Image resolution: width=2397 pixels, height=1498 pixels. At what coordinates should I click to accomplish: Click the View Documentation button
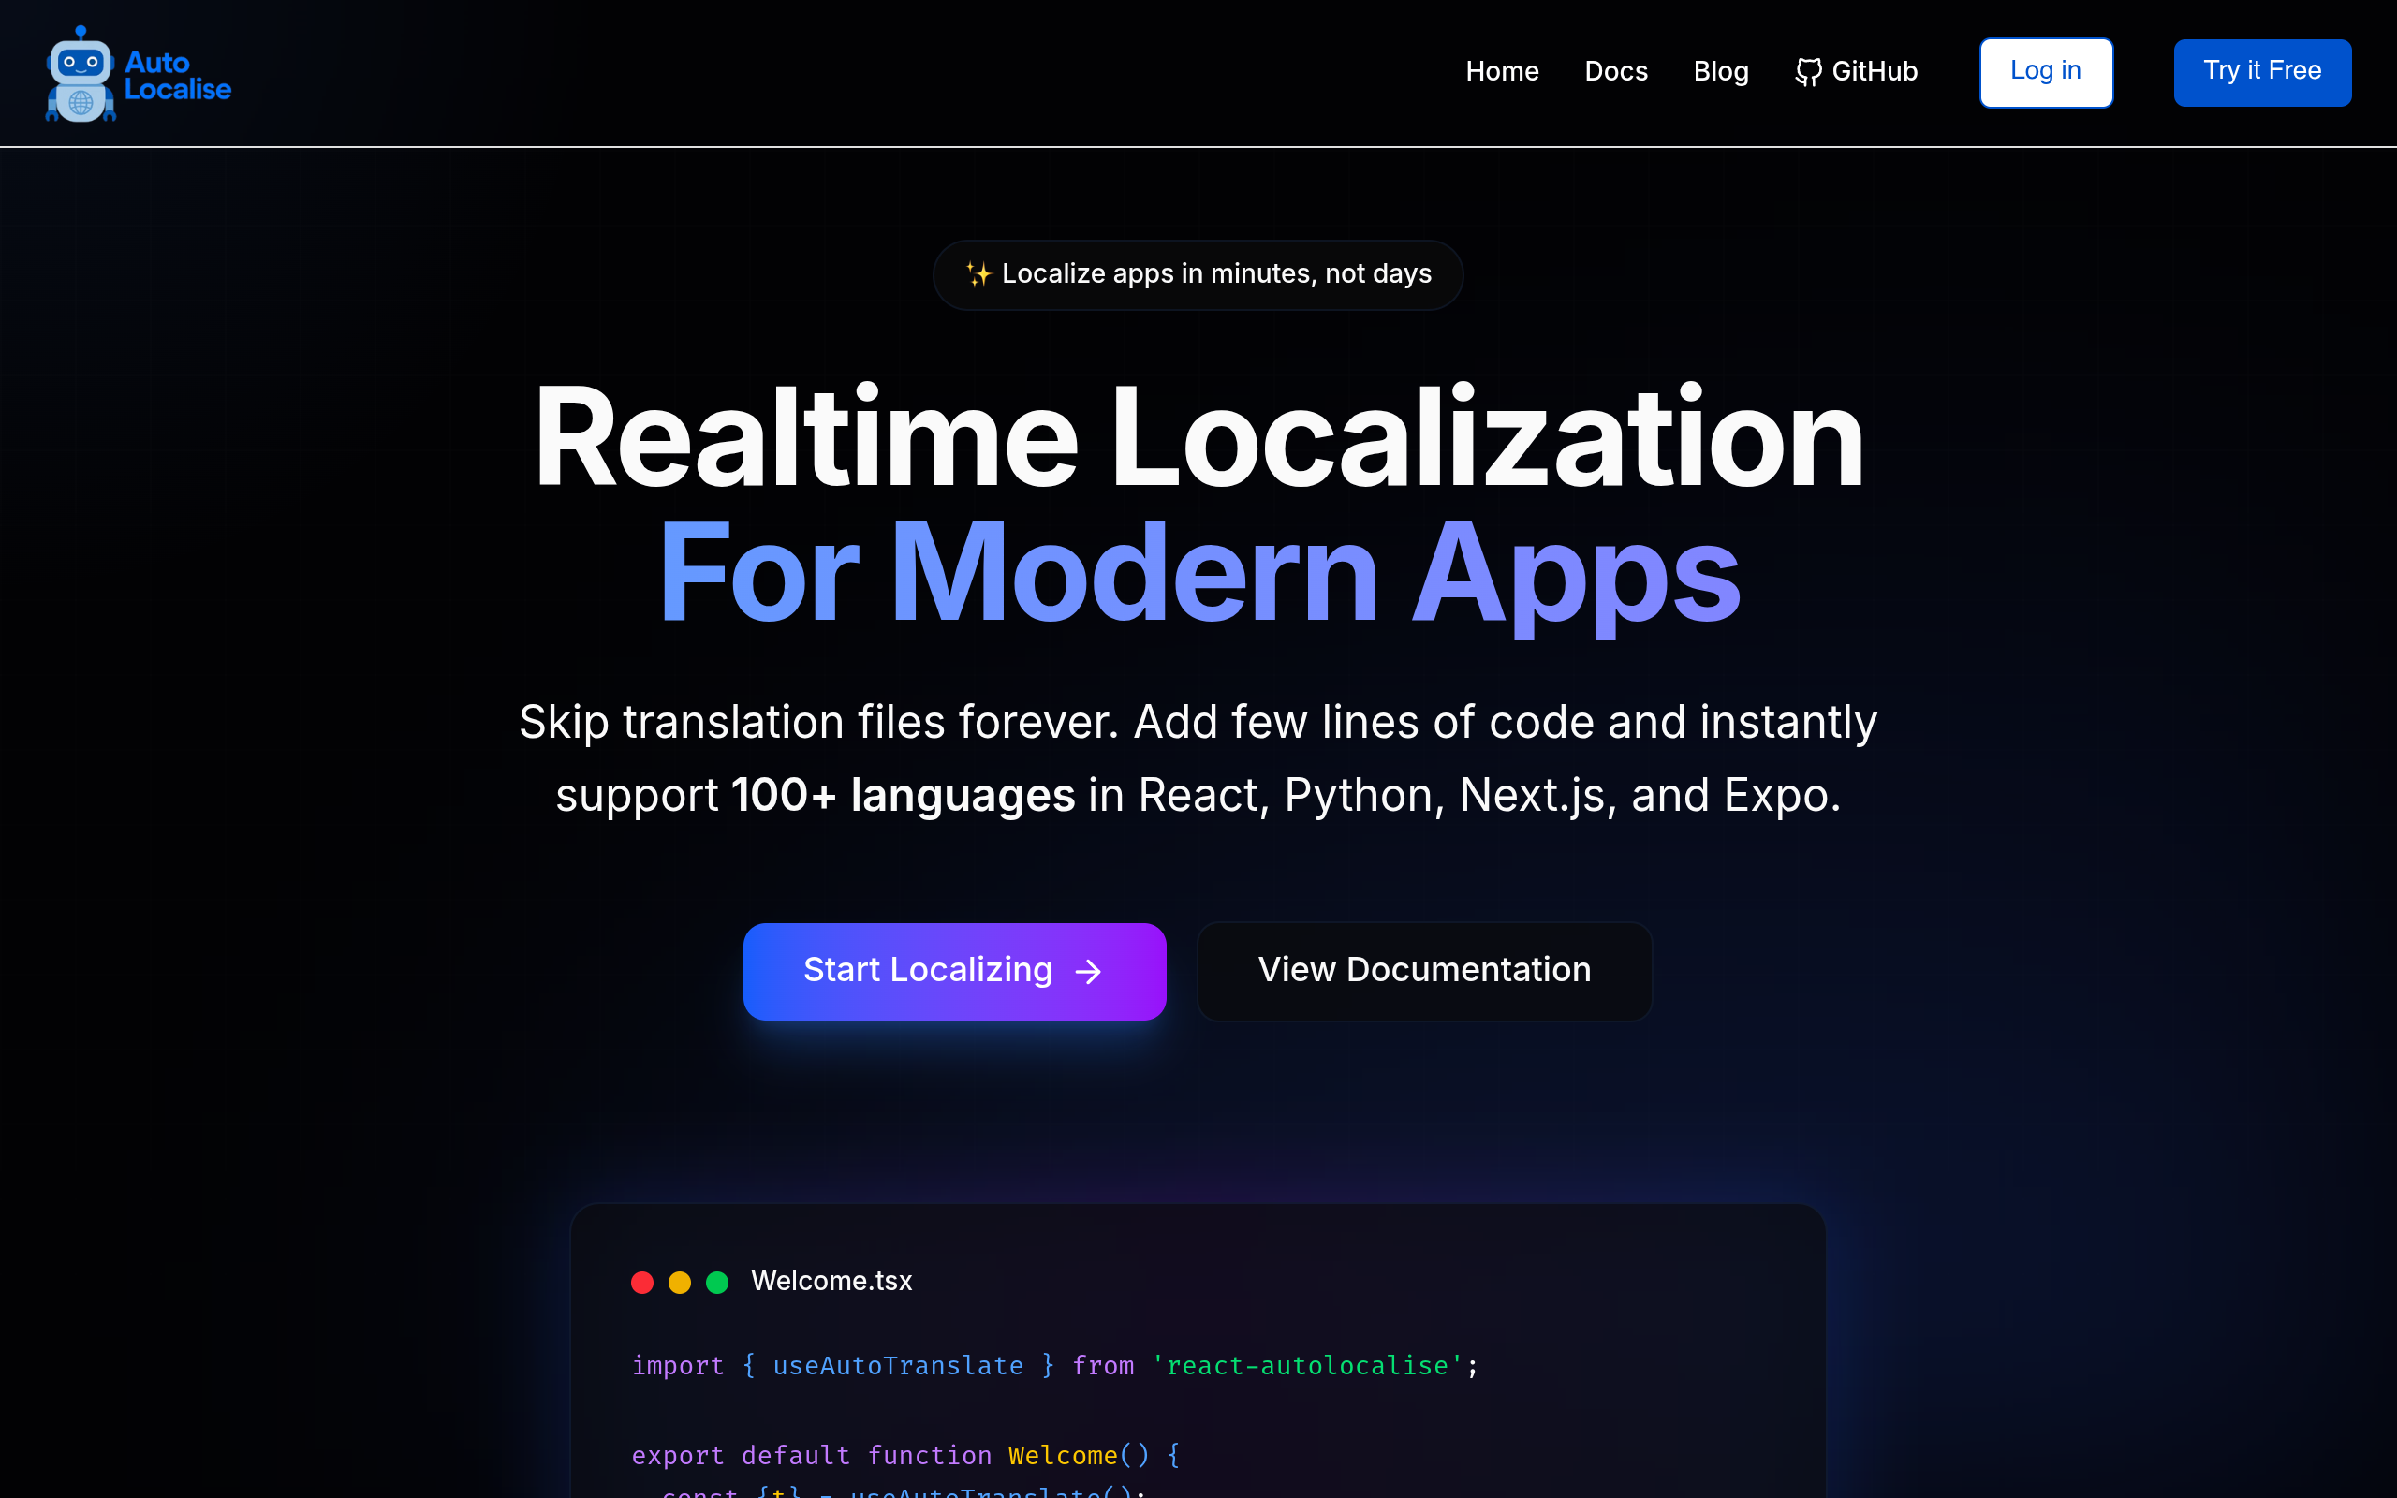[x=1424, y=971]
